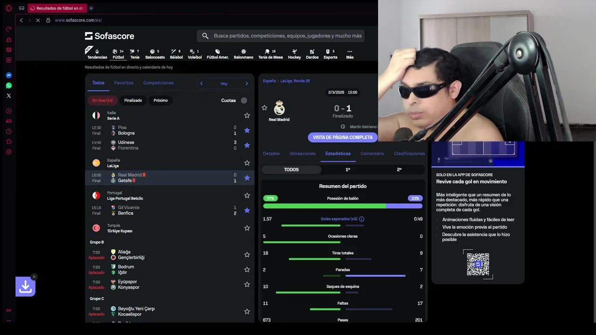Click the Sofascore logo
The height and width of the screenshot is (335, 596).
tap(109, 36)
